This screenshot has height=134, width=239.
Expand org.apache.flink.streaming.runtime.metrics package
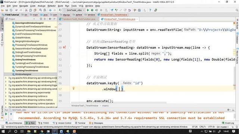click(x=6, y=100)
